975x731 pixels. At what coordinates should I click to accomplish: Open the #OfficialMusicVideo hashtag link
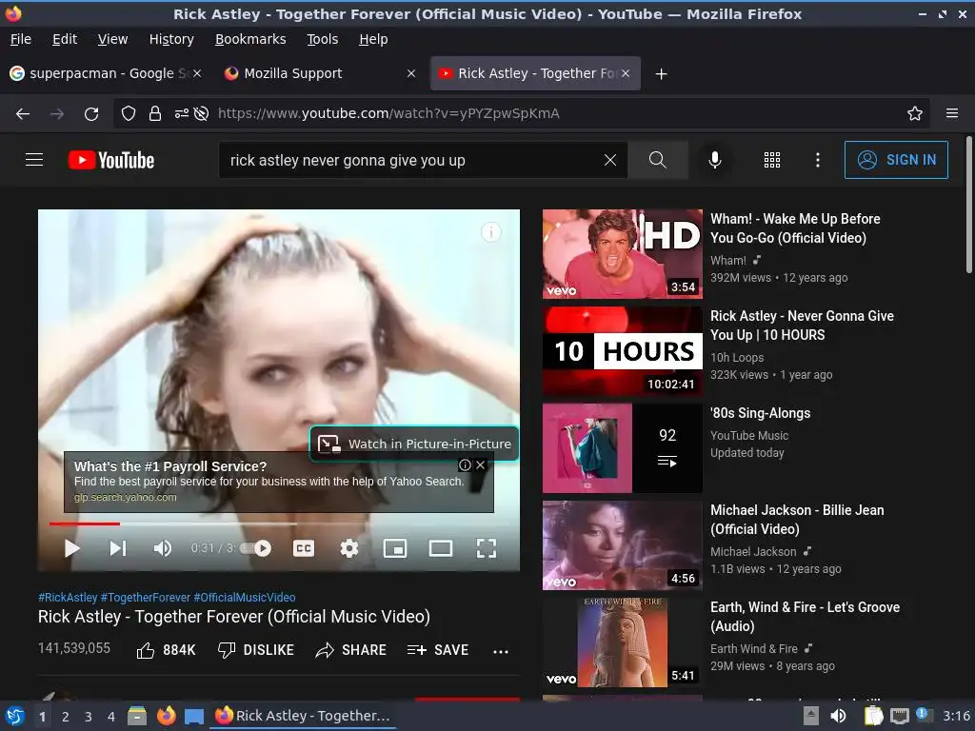coord(245,598)
